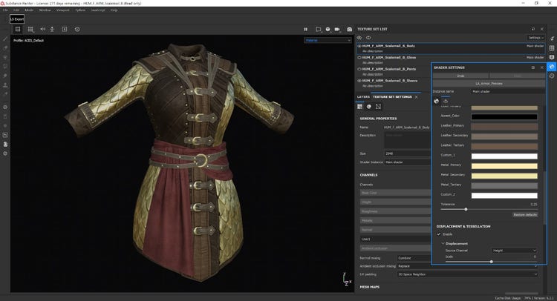The height and width of the screenshot is (301, 557).
Task: Click the symmetry icon in top toolbar
Action: 42,29
